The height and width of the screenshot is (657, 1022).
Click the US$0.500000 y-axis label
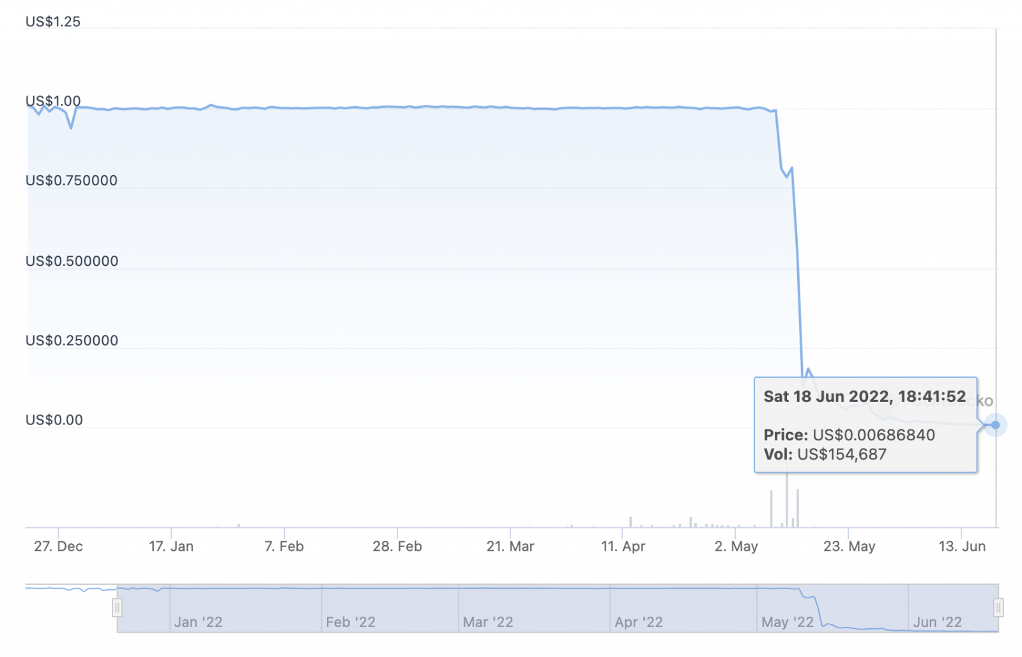coord(72,261)
